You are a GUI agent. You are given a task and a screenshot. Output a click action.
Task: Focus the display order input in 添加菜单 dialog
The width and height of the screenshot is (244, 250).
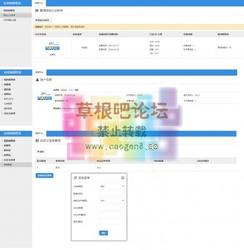coord(111,222)
